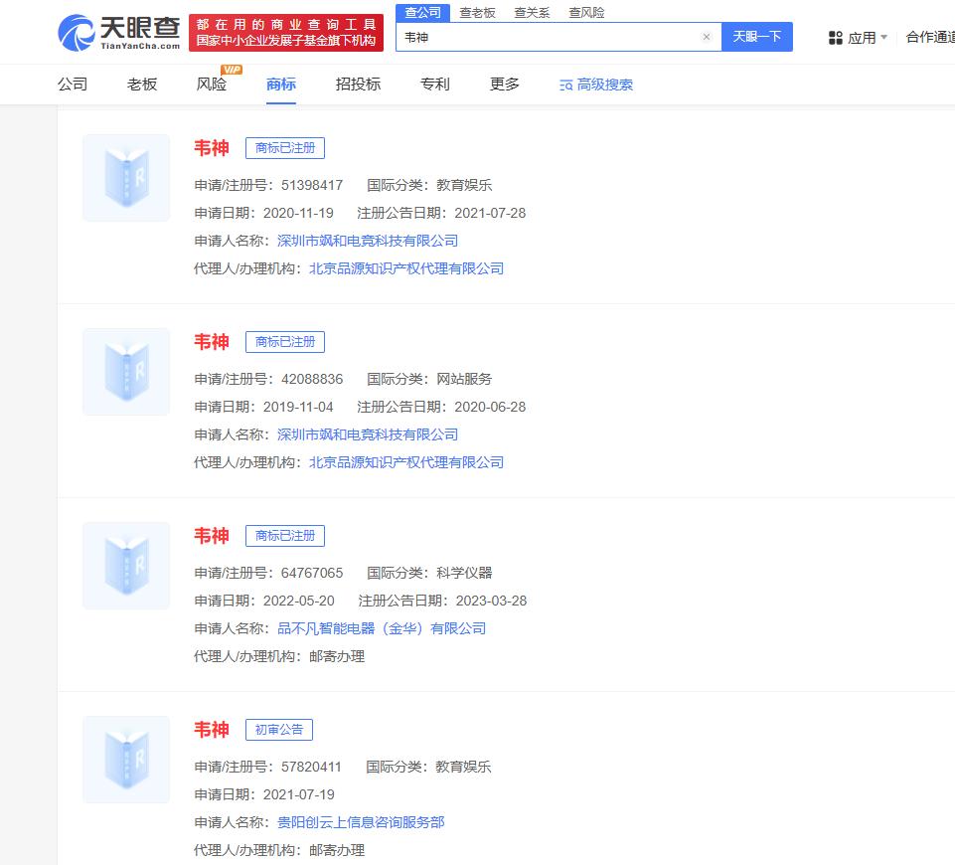Click the TianYanCha logo
The height and width of the screenshot is (865, 955).
[x=118, y=33]
